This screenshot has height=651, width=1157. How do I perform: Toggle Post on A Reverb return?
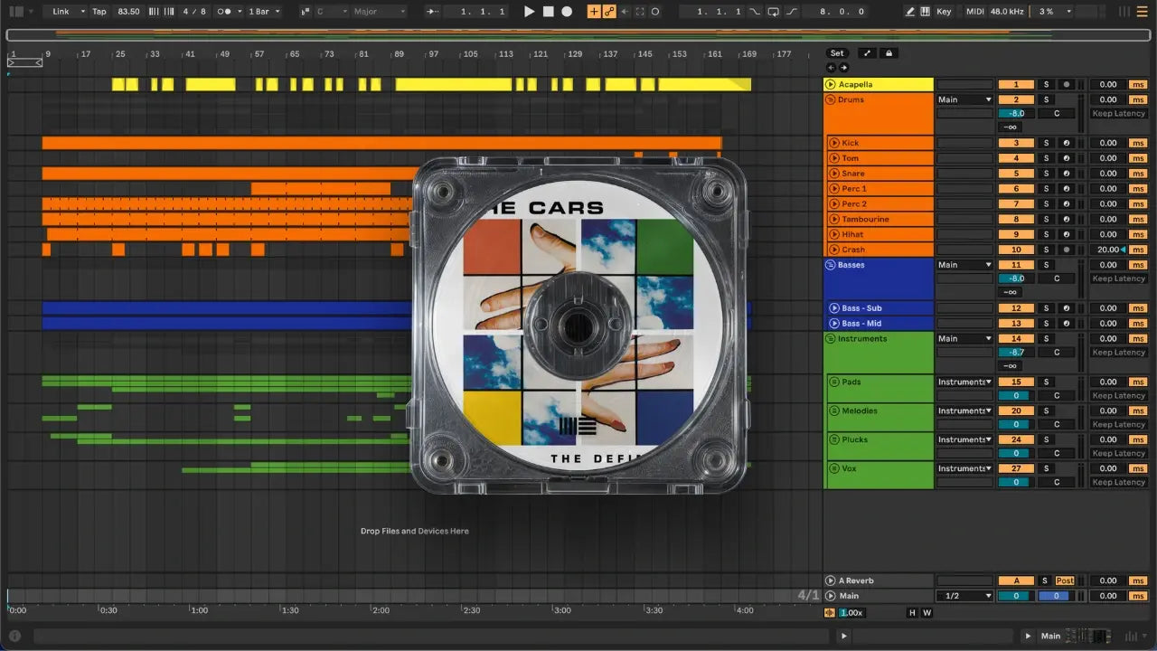1065,580
